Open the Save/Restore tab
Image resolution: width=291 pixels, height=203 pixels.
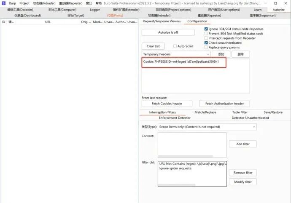click(273, 112)
